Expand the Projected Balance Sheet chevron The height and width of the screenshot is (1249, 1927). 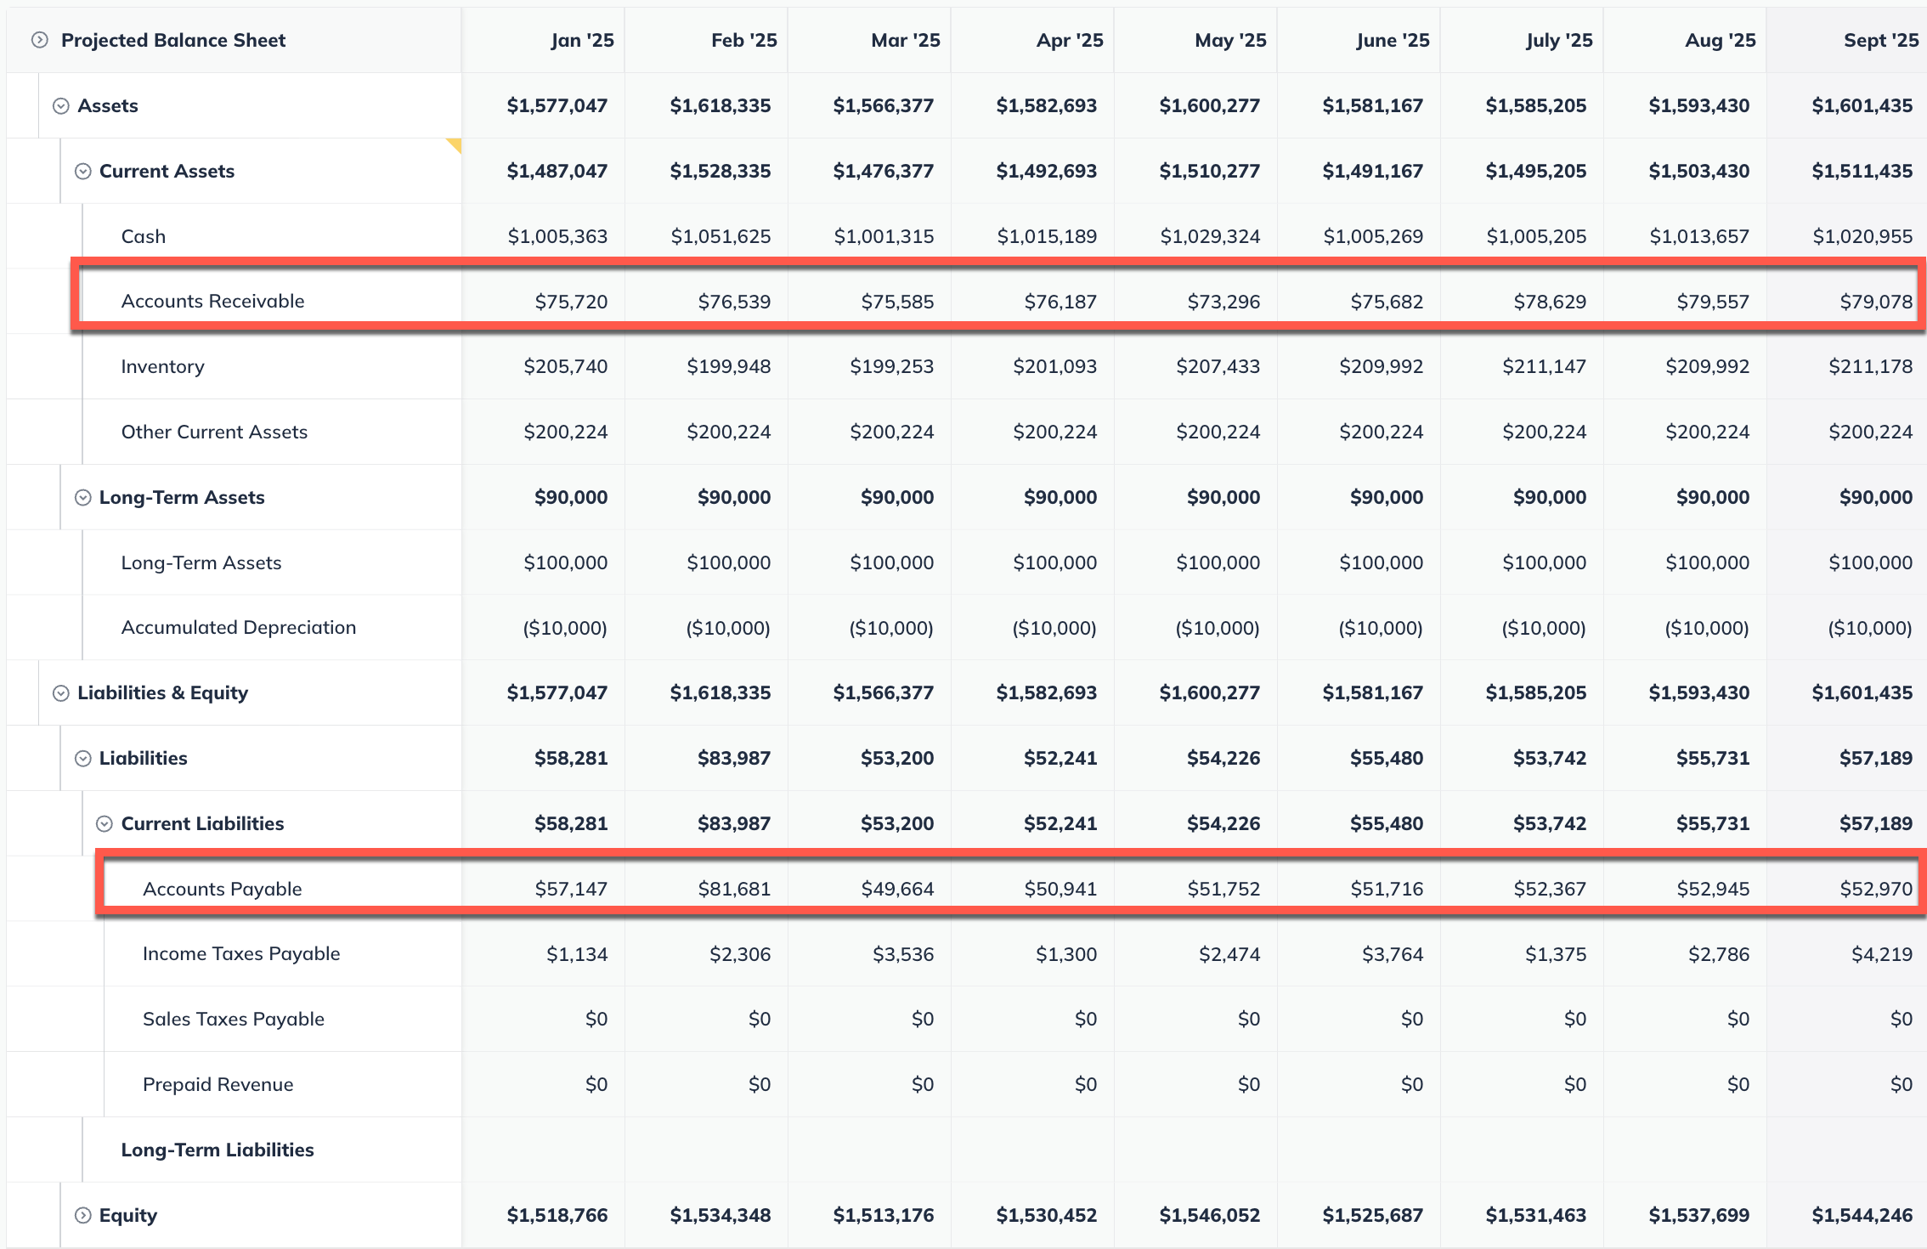click(39, 40)
